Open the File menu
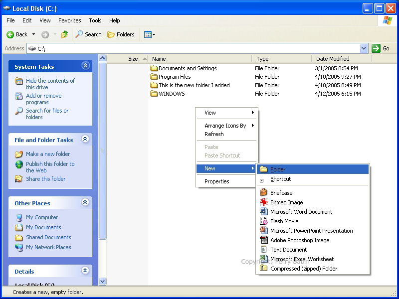 [x=10, y=20]
